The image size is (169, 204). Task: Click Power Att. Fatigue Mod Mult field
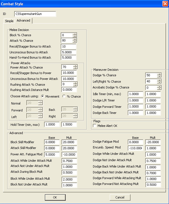[69, 155]
